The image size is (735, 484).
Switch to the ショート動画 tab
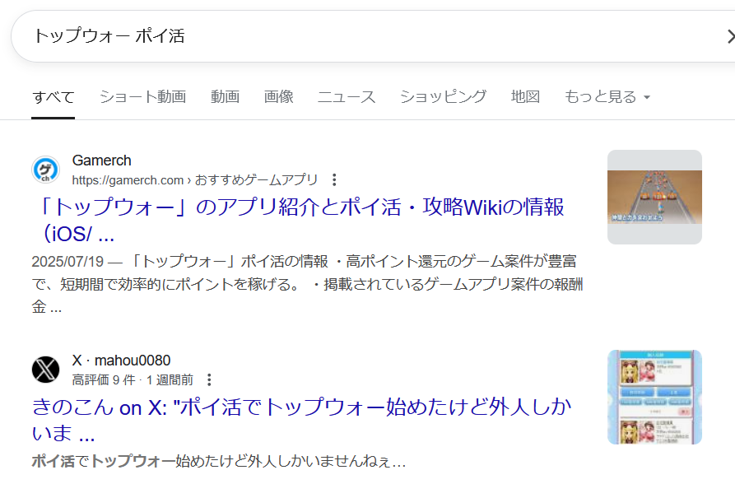[x=142, y=97]
